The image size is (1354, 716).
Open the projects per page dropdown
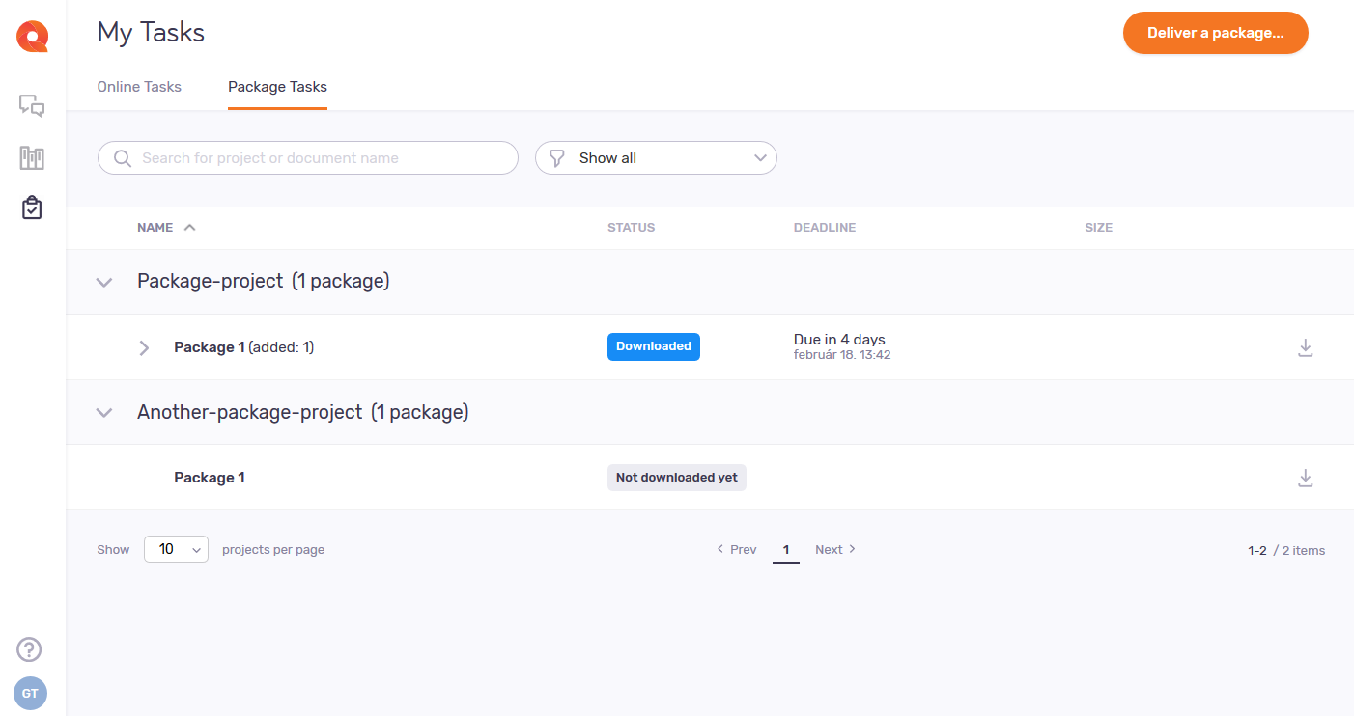click(x=176, y=549)
